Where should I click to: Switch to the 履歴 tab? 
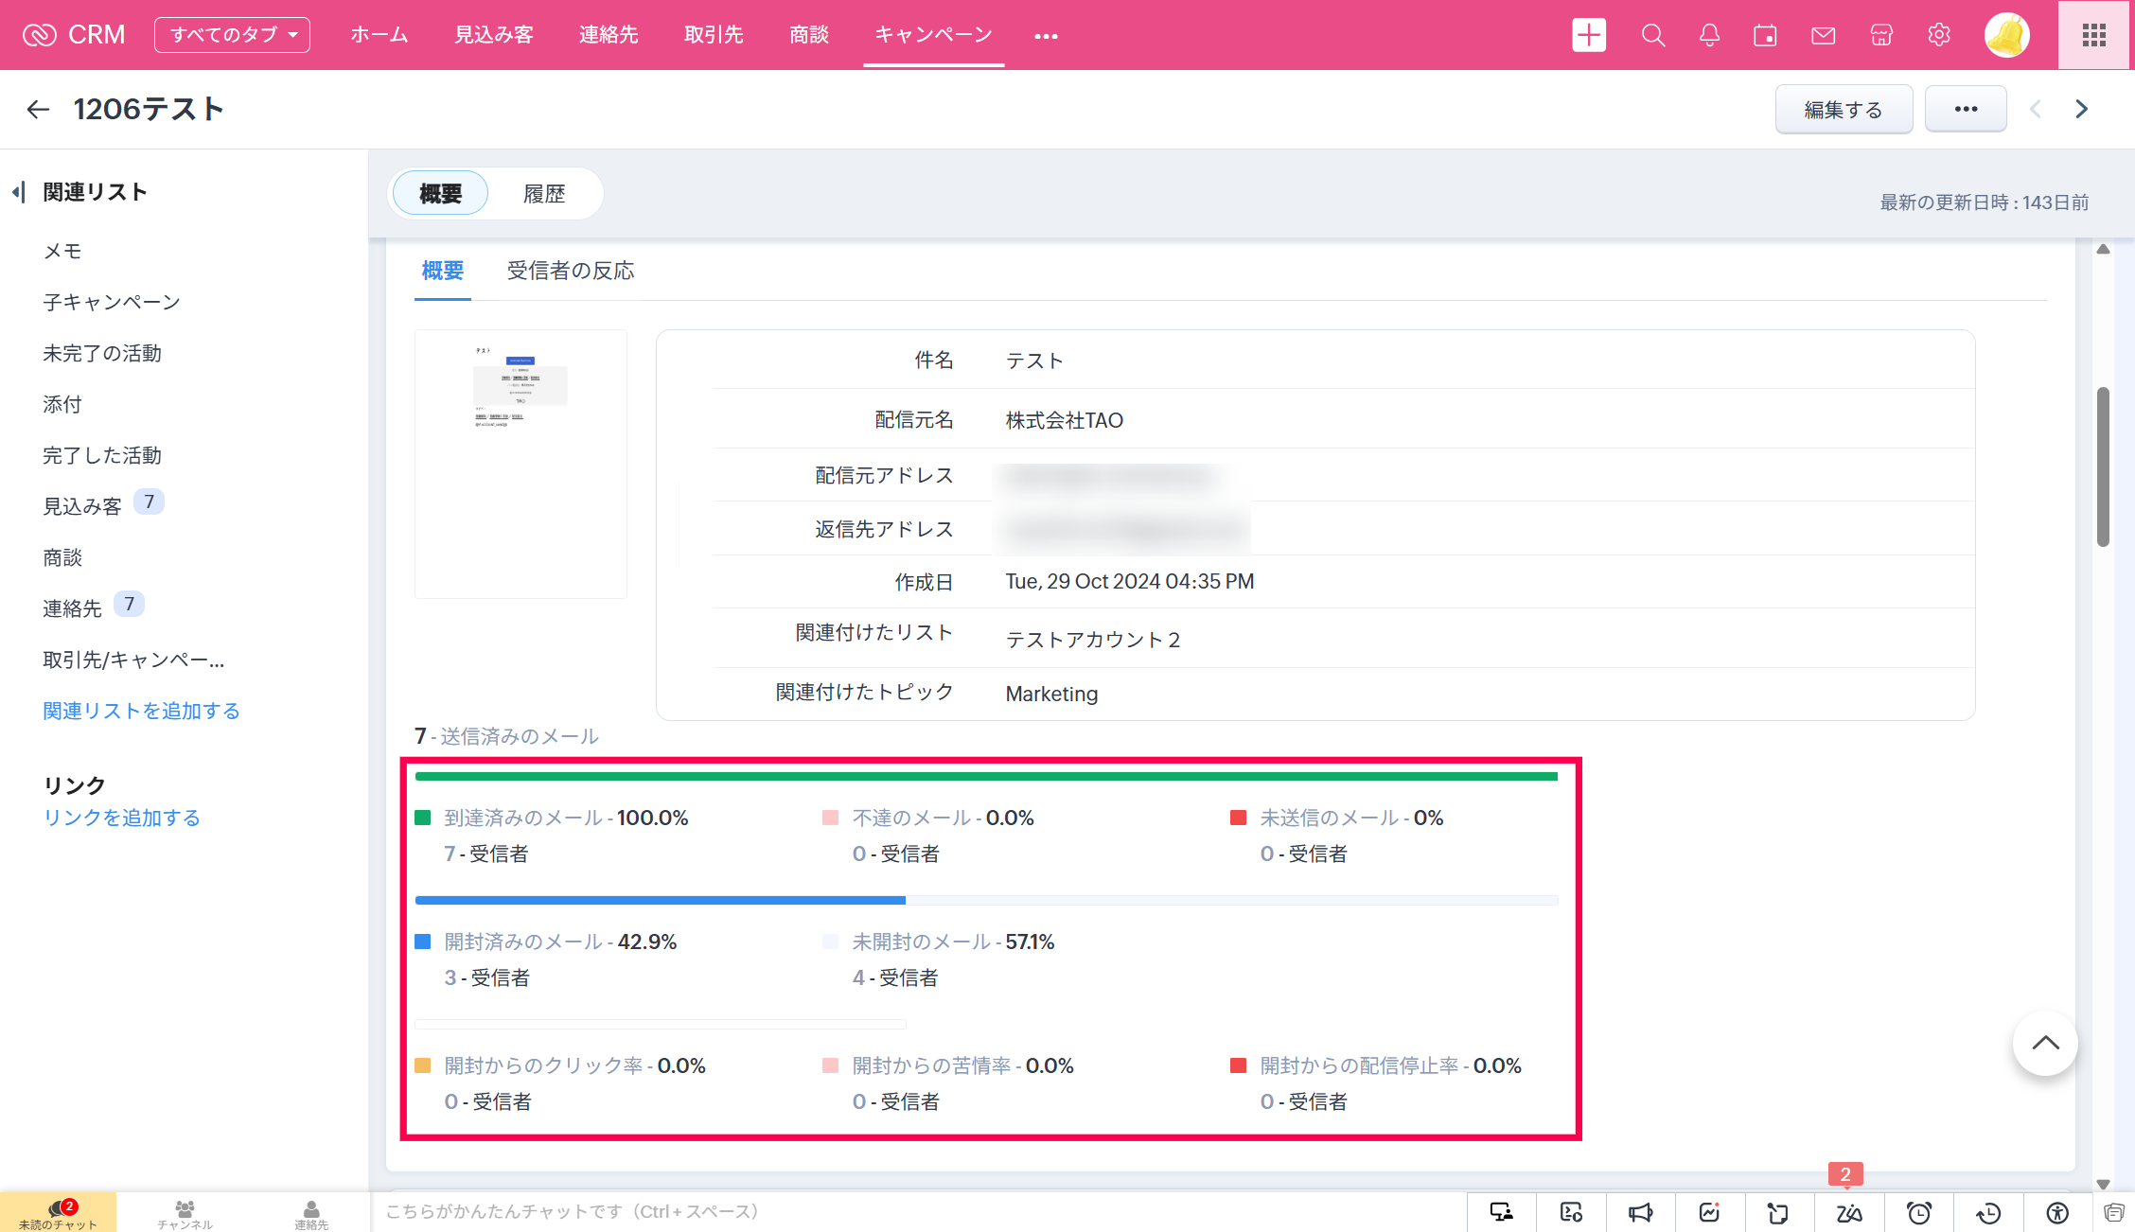(x=544, y=194)
